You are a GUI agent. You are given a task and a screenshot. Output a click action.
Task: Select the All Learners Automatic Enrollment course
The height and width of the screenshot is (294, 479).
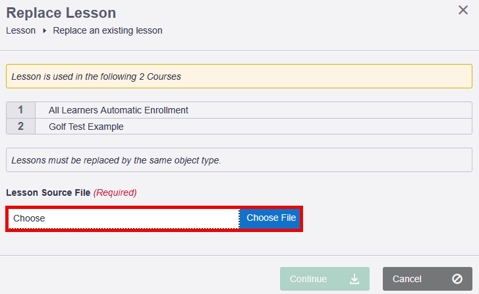[x=119, y=110]
